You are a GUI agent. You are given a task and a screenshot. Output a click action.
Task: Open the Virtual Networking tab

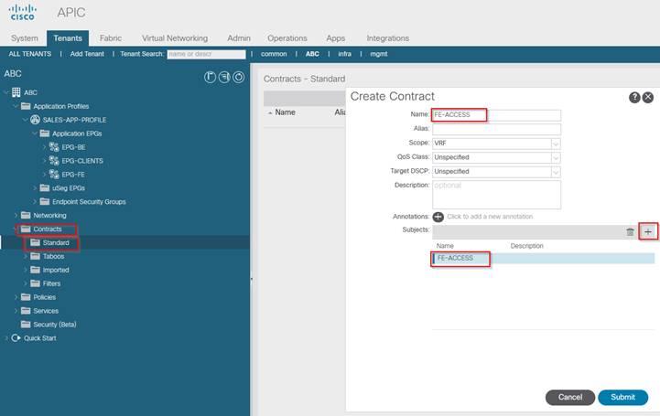tap(175, 38)
